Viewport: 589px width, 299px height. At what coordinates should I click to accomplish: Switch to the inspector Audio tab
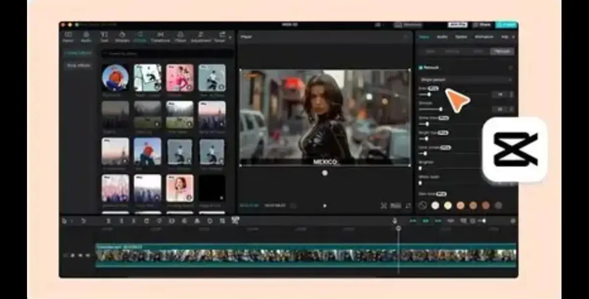coord(442,37)
